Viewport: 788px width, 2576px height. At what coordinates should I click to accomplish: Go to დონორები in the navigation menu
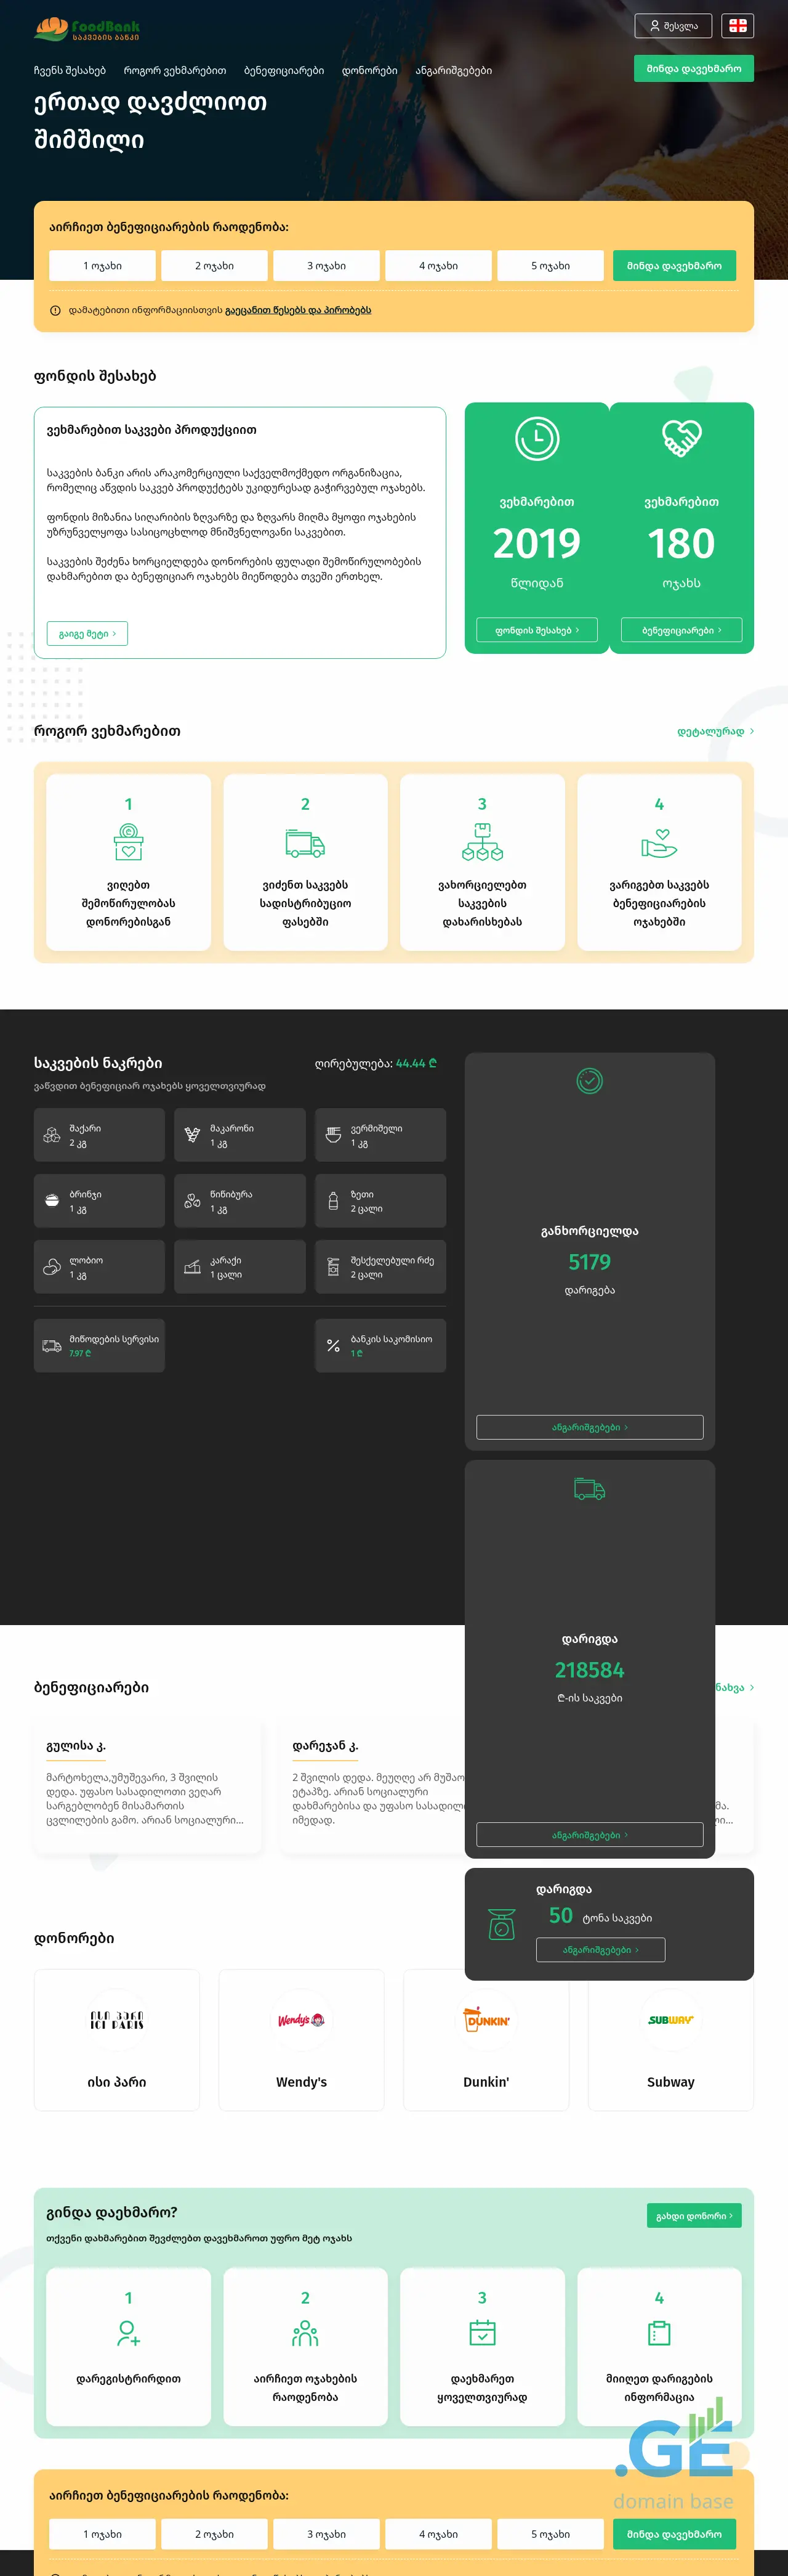pyautogui.click(x=369, y=71)
